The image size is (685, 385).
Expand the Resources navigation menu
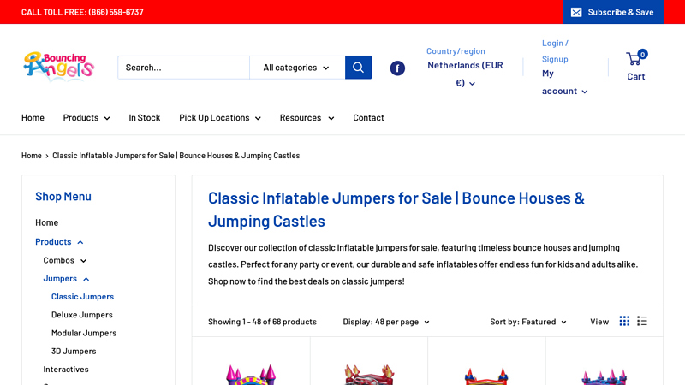click(307, 117)
